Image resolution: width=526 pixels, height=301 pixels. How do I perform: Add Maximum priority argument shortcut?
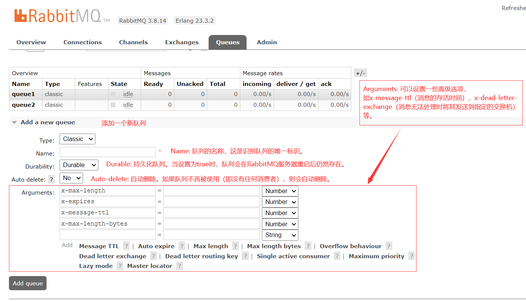(377, 256)
